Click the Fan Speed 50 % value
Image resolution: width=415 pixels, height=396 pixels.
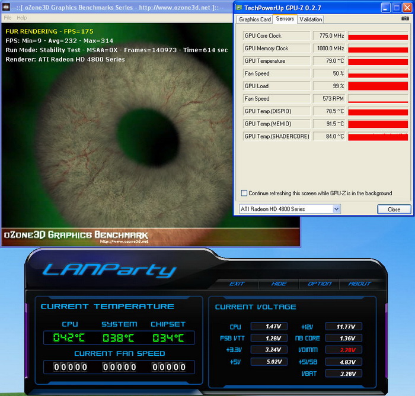pos(329,73)
